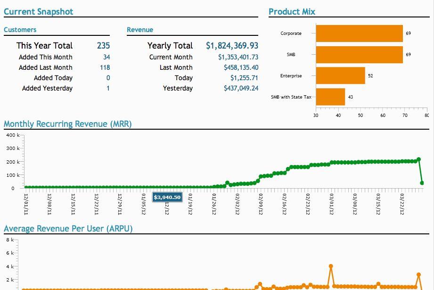Click the Enterprise bar in Product Mix
The height and width of the screenshot is (290, 434).
click(340, 75)
